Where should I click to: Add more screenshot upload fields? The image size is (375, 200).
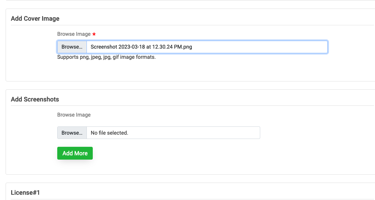point(75,153)
